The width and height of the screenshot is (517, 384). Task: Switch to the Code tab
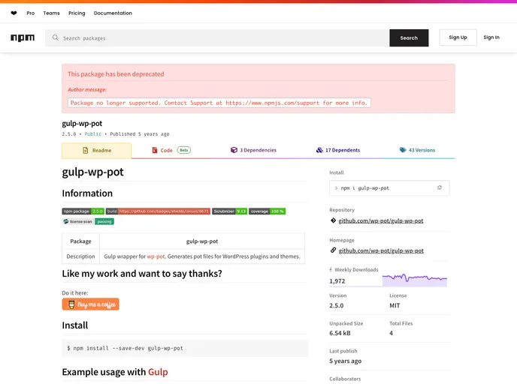(x=171, y=151)
